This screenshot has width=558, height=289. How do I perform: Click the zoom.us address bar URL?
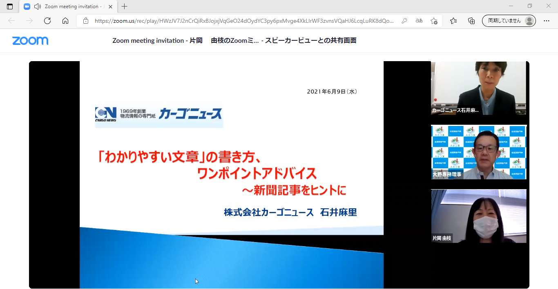click(244, 21)
